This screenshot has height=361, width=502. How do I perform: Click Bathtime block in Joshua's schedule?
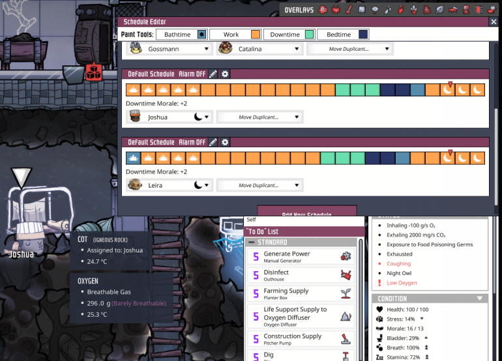(417, 90)
